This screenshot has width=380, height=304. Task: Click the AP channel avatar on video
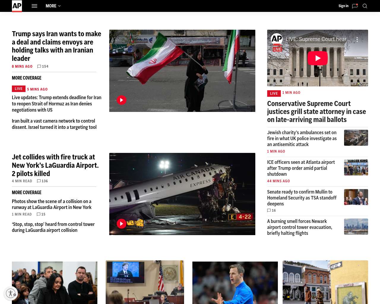coord(277,39)
